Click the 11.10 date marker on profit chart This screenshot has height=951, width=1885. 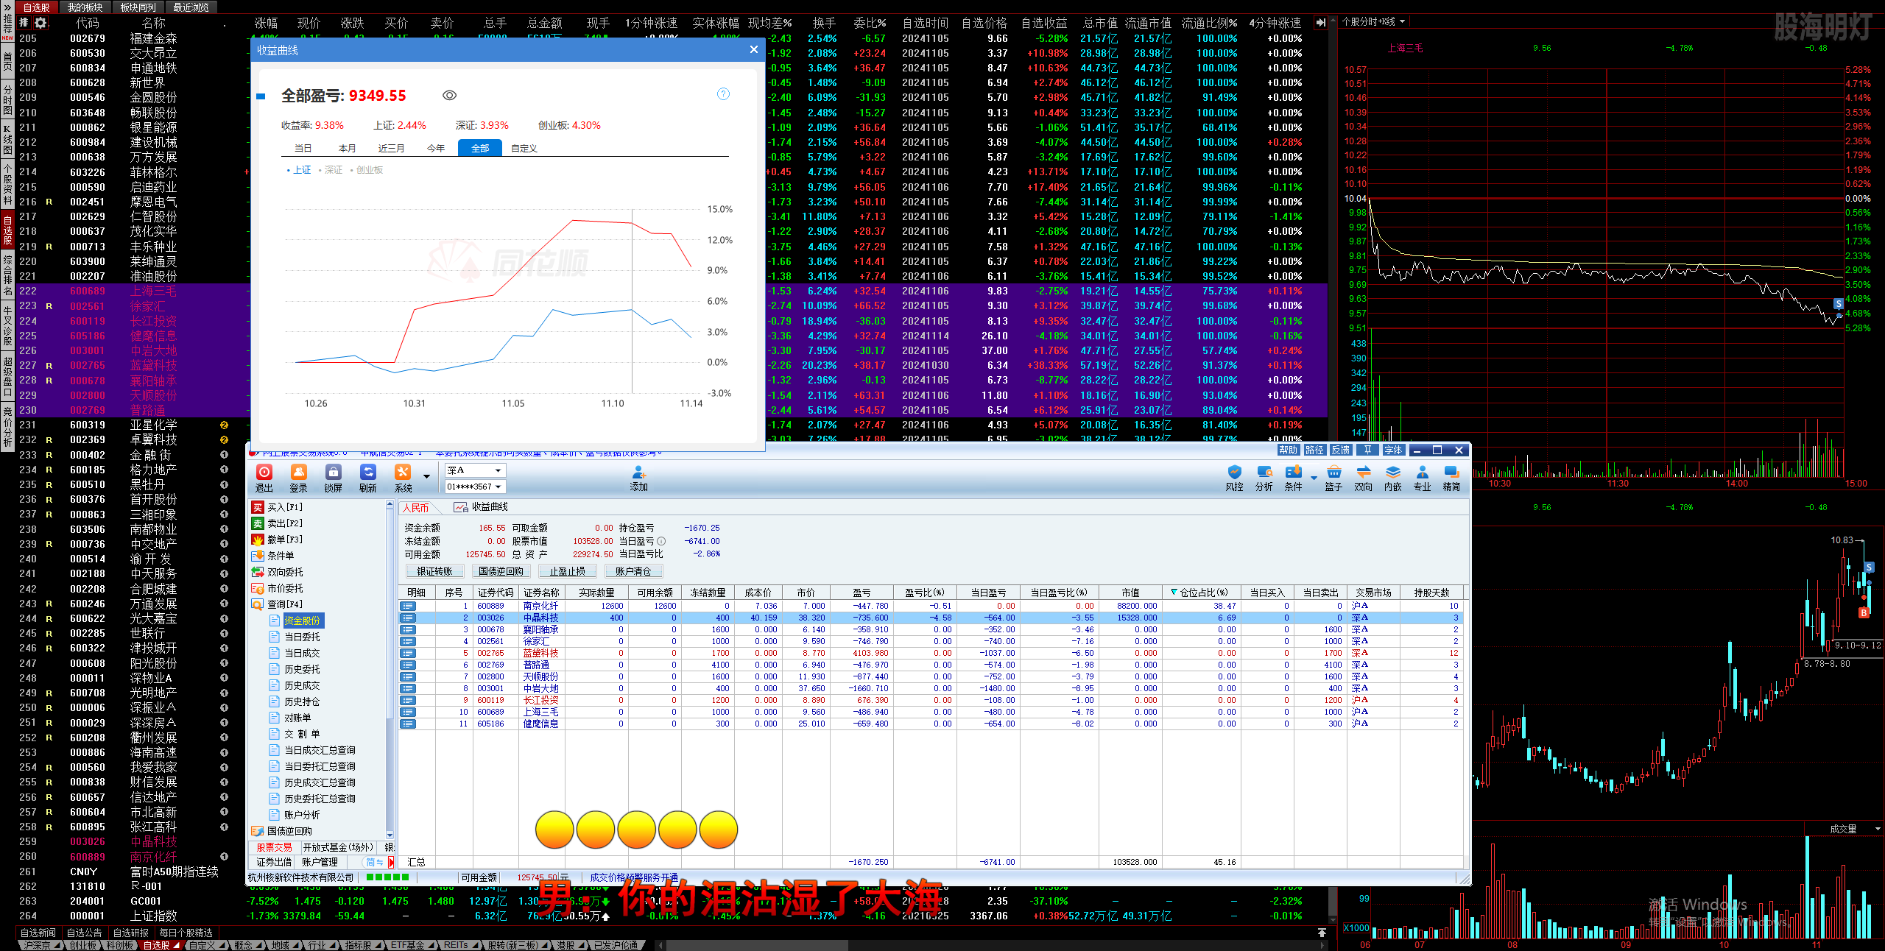(613, 403)
